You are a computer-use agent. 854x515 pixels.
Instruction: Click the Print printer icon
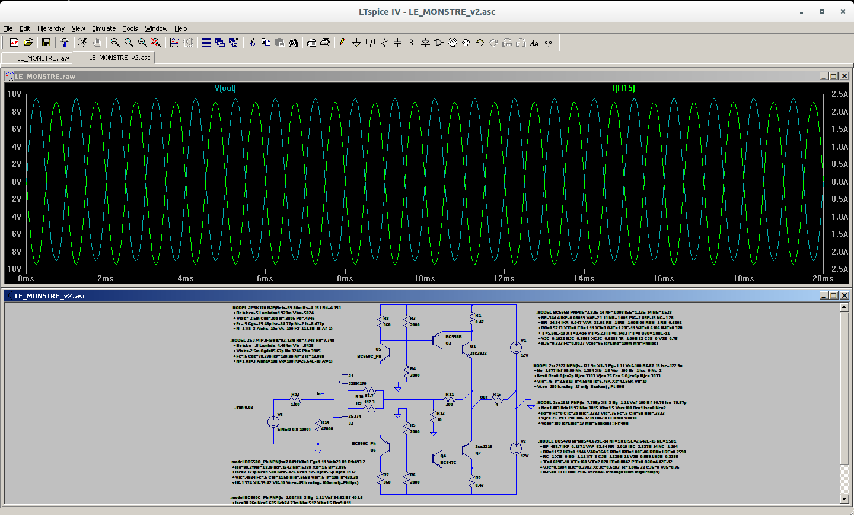tap(325, 42)
